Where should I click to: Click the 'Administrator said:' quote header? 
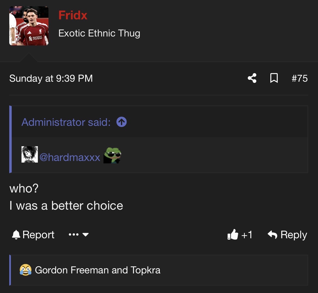[x=66, y=122]
